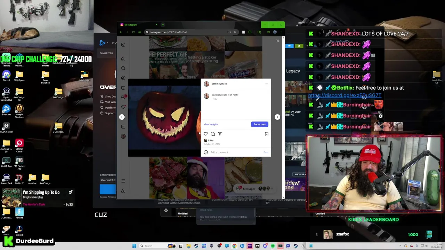Open the More hamburger menu in sidebar
This screenshot has height=250, width=445.
[x=123, y=181]
